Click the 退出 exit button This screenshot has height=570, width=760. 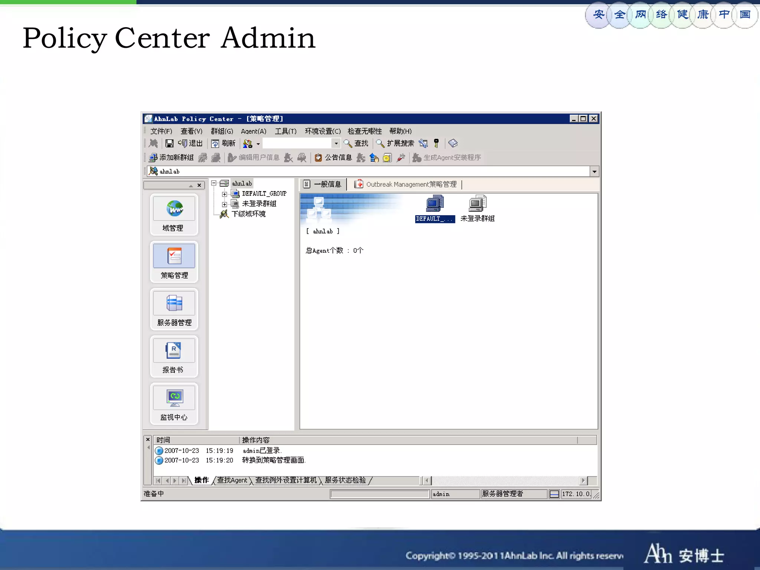[x=190, y=143]
